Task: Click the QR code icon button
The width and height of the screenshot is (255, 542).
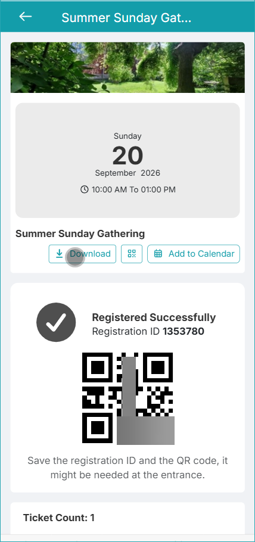Action: pyautogui.click(x=132, y=254)
